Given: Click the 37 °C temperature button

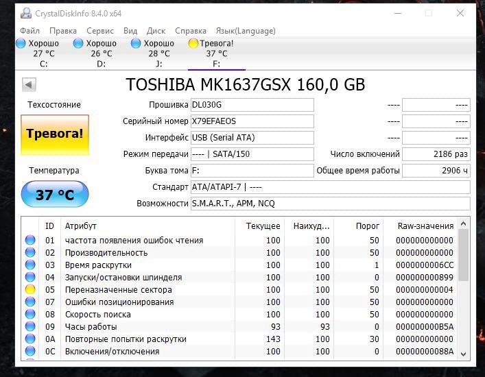Looking at the screenshot, I should pos(54,195).
